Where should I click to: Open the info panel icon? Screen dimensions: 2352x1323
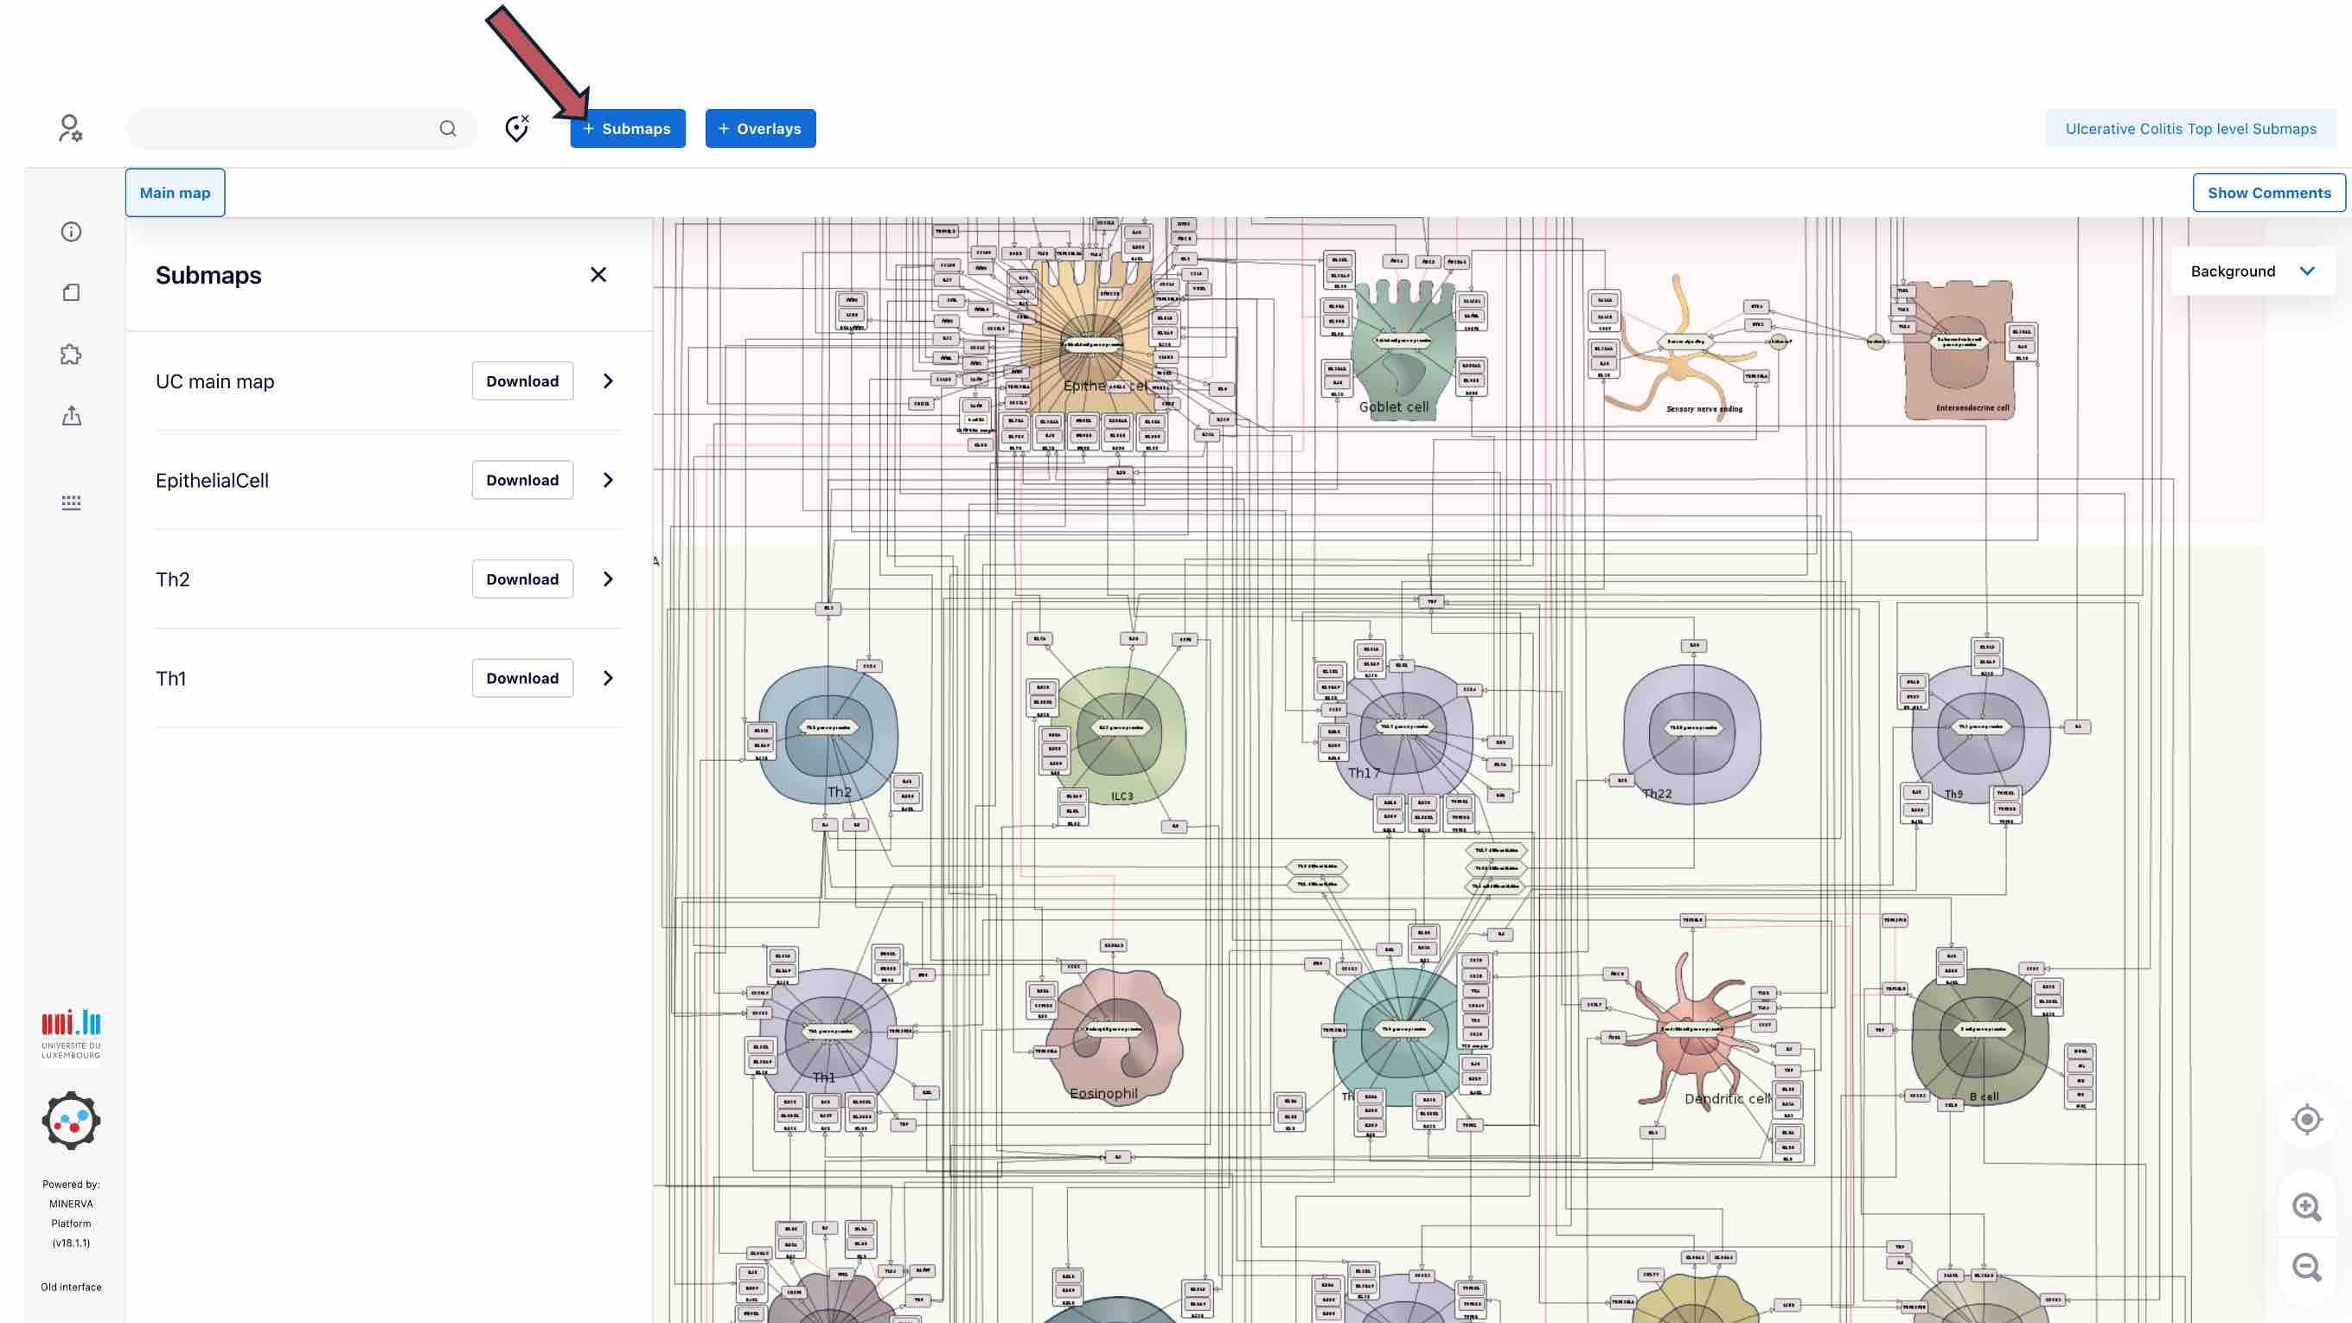(71, 232)
